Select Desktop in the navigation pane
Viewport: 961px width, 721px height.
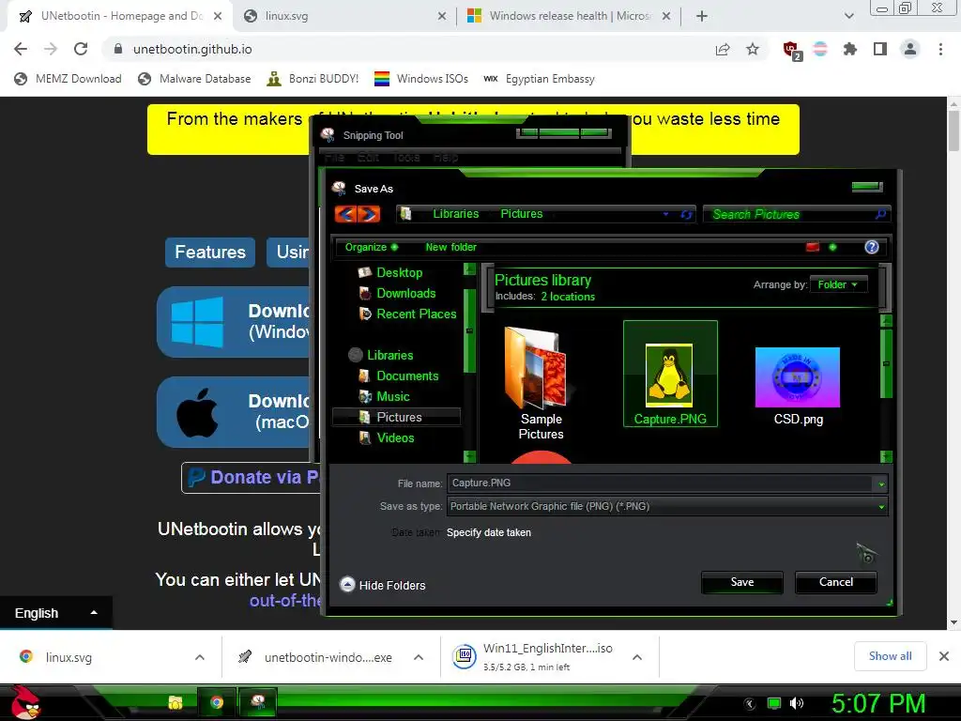click(x=399, y=272)
